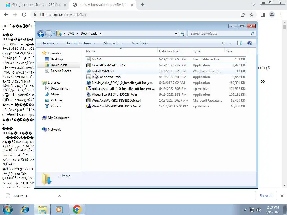Sort files by Date modified column
The image size is (287, 215).
pyautogui.click(x=174, y=51)
